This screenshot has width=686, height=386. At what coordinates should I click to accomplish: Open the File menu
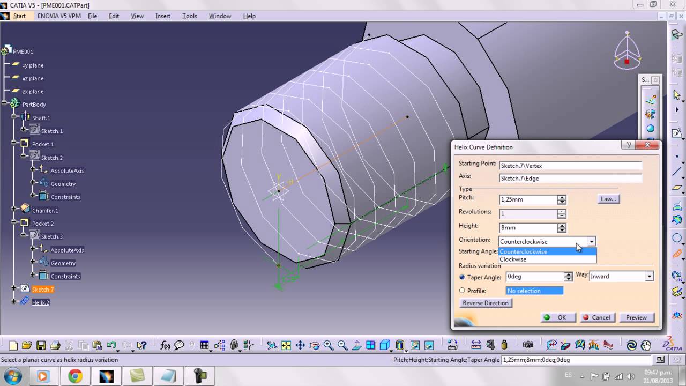click(92, 16)
